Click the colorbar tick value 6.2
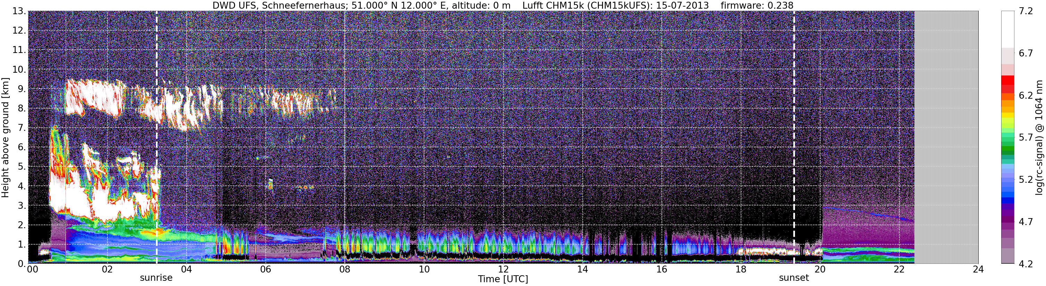The width and height of the screenshot is (1046, 286). click(x=1026, y=95)
